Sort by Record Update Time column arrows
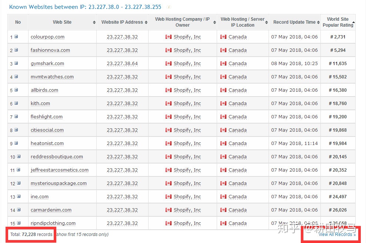Screen dimensions: 366x243 point(318,23)
